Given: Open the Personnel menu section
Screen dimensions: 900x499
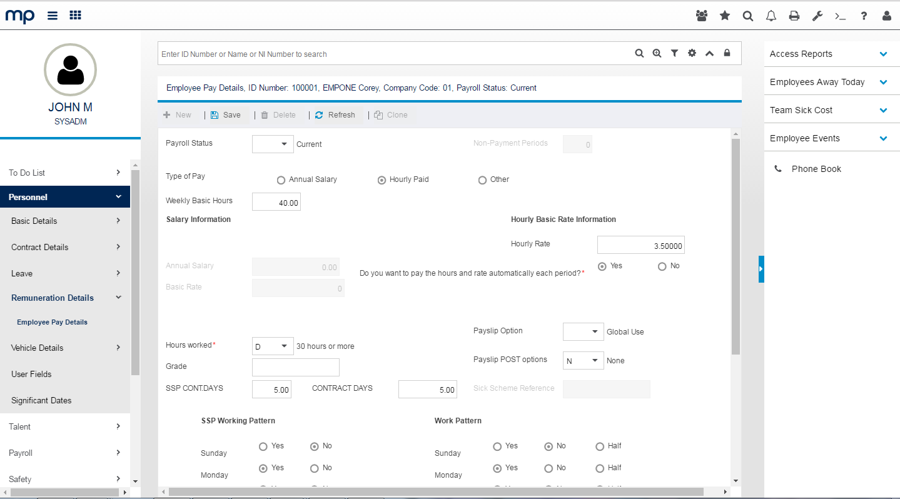Looking at the screenshot, I should (65, 197).
